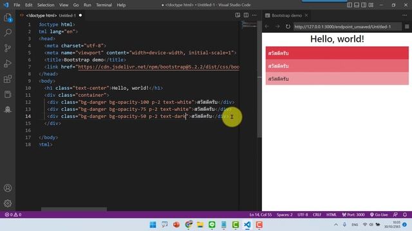Open the Search view magnifier icon
This screenshot has width=412, height=231.
pos(8,33)
